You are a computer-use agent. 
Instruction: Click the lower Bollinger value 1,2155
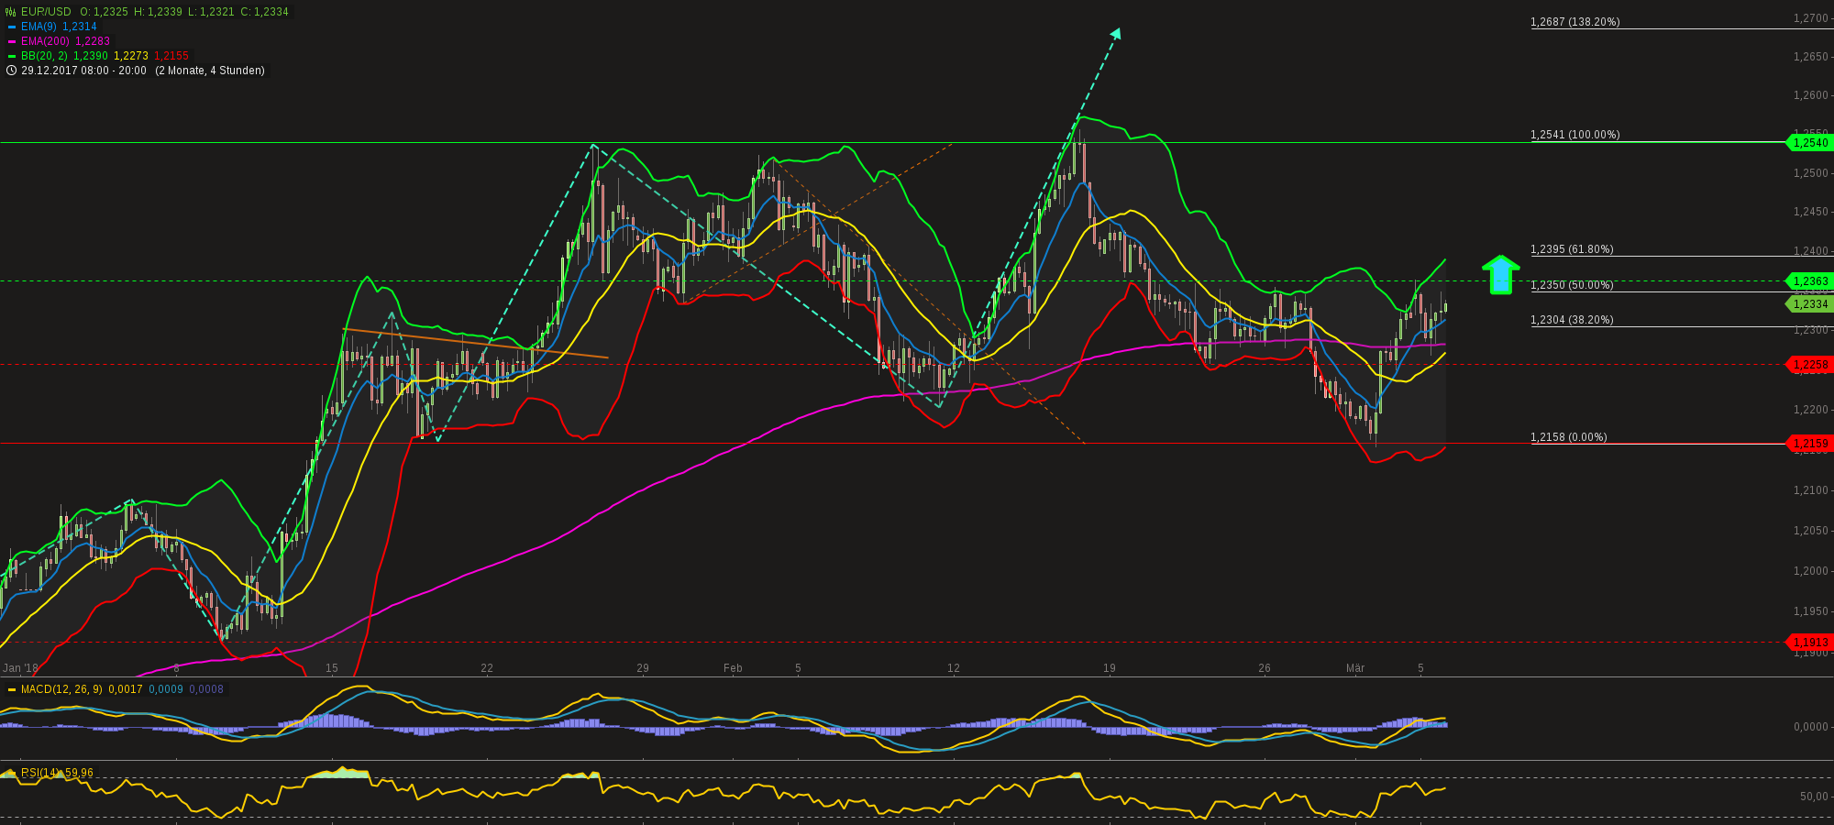(x=171, y=56)
